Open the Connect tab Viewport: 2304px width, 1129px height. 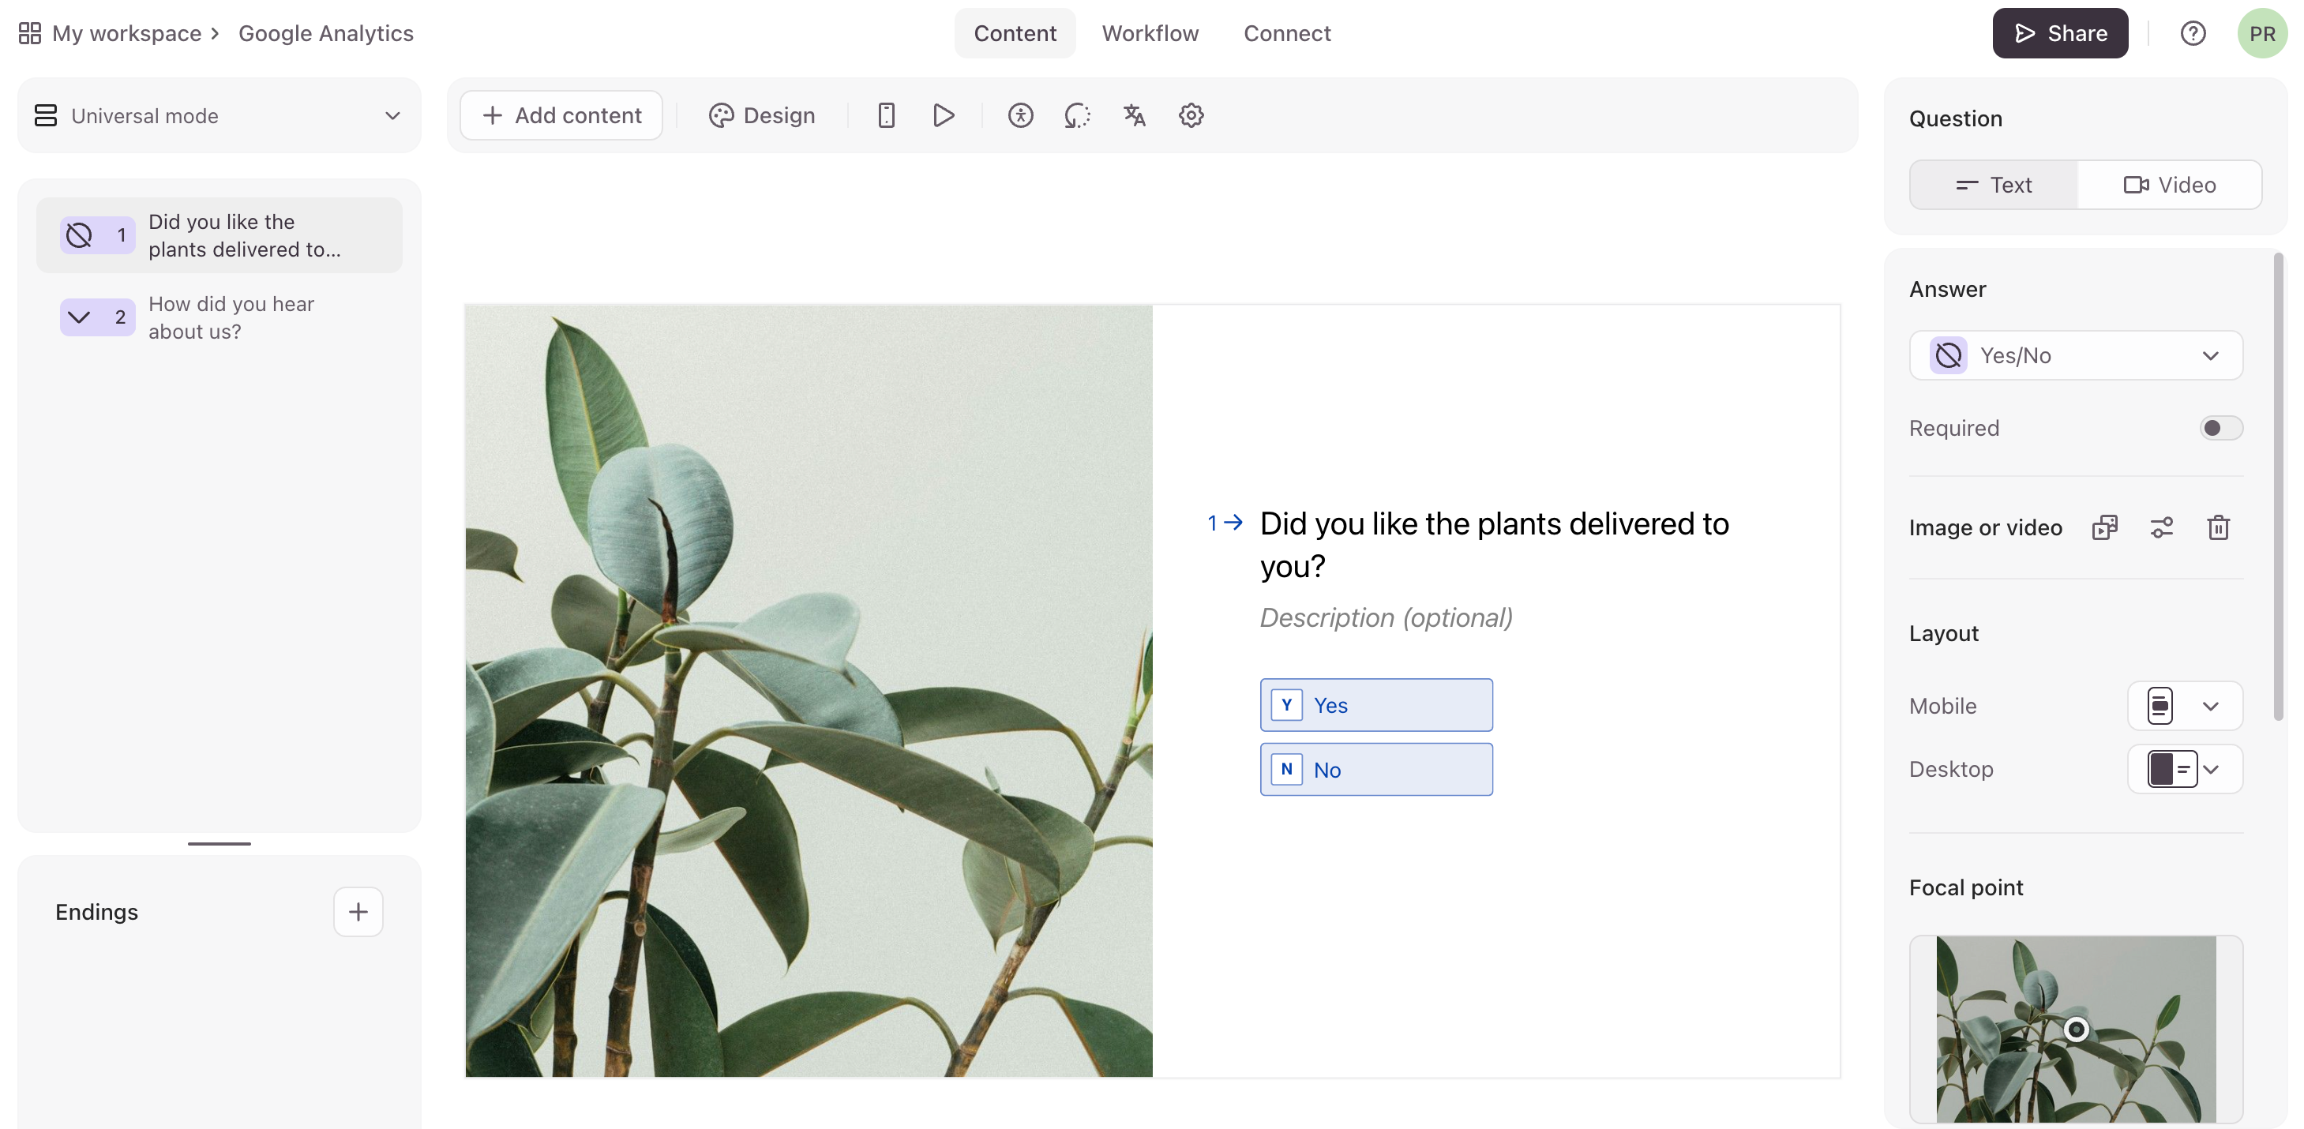1286,33
